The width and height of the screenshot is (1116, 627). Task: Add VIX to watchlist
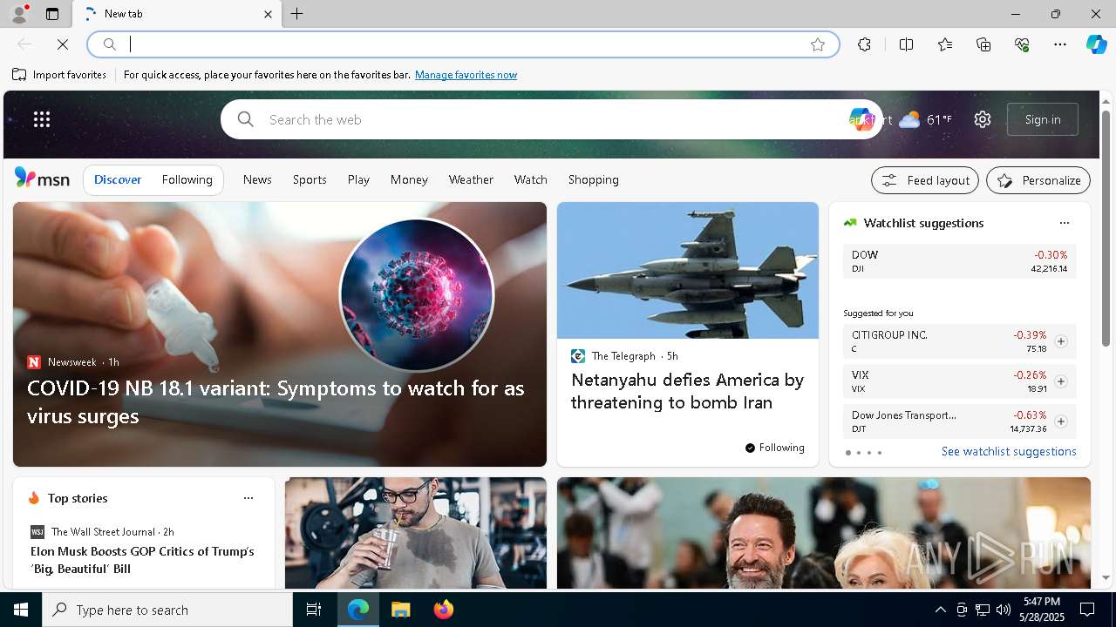tap(1060, 381)
